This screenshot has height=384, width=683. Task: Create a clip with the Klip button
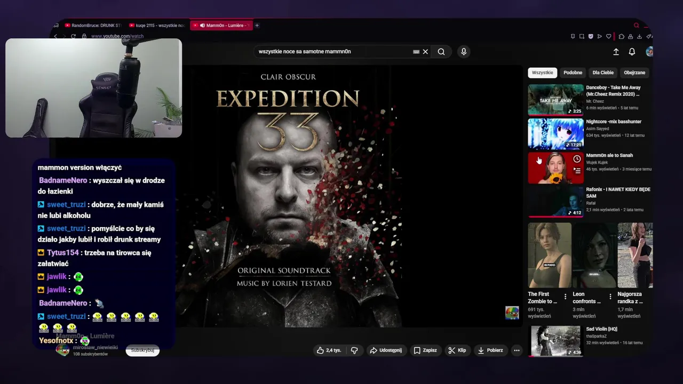[x=457, y=350]
